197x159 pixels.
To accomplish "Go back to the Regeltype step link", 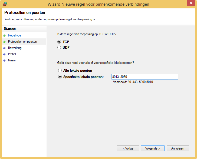I will pos(14,35).
